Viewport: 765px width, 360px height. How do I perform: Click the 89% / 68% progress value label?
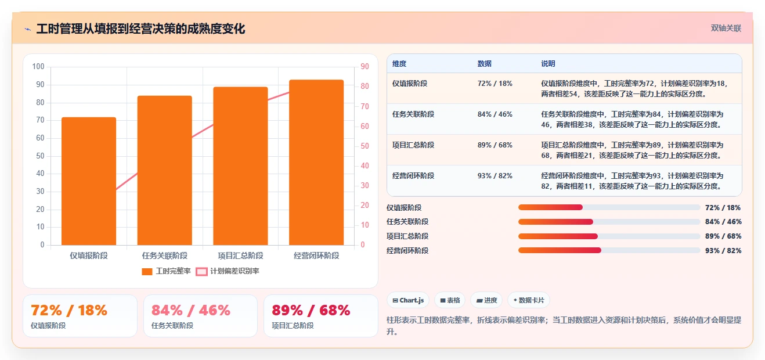(x=723, y=236)
